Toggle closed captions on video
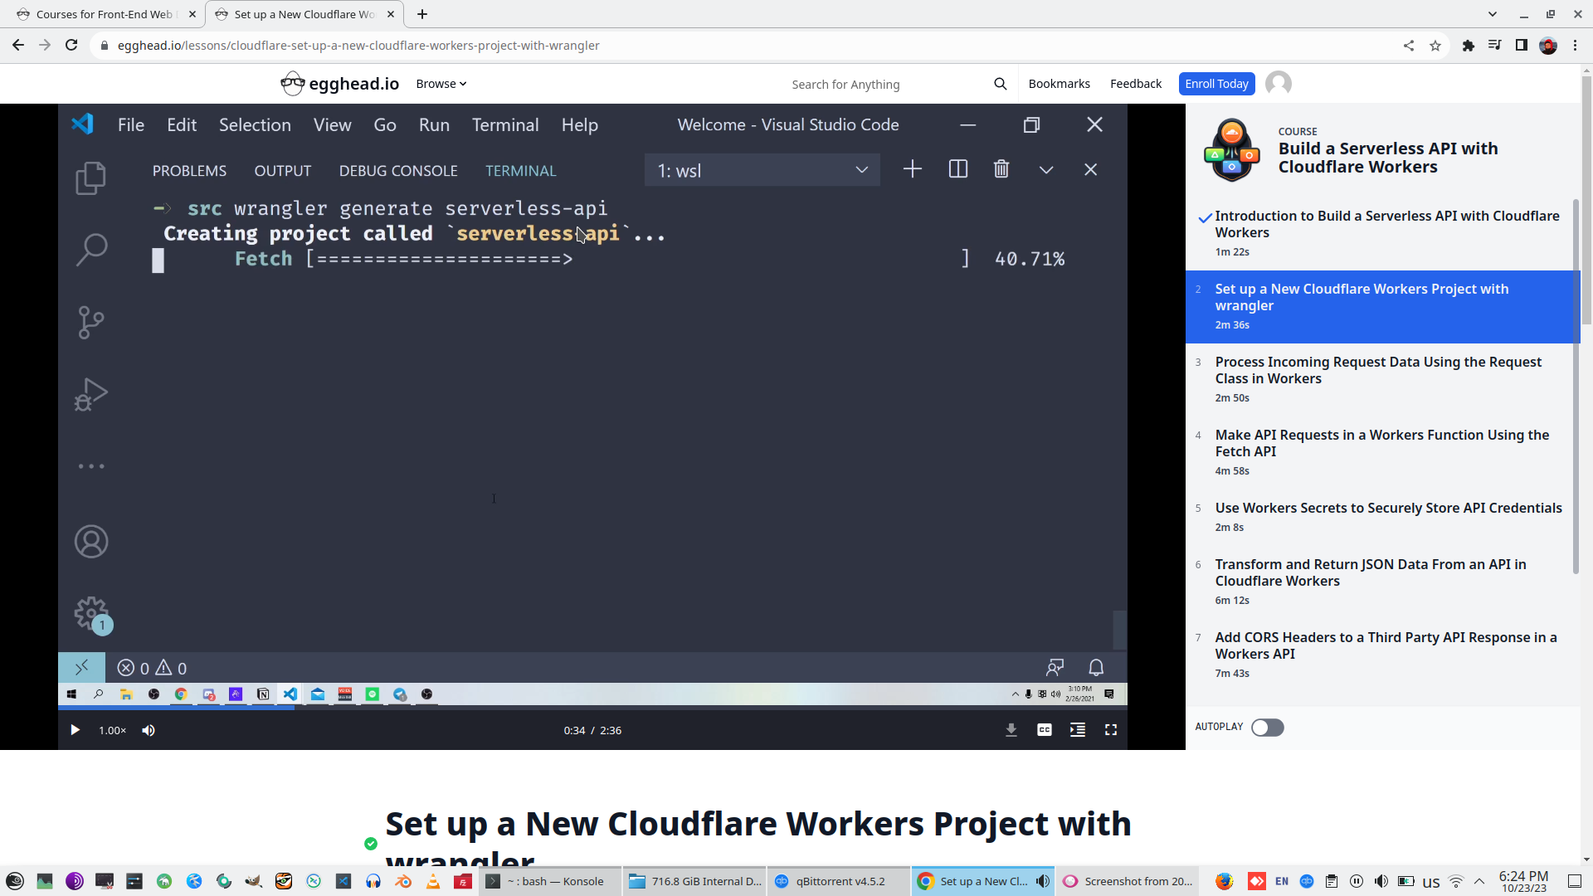The image size is (1593, 896). pyautogui.click(x=1044, y=730)
